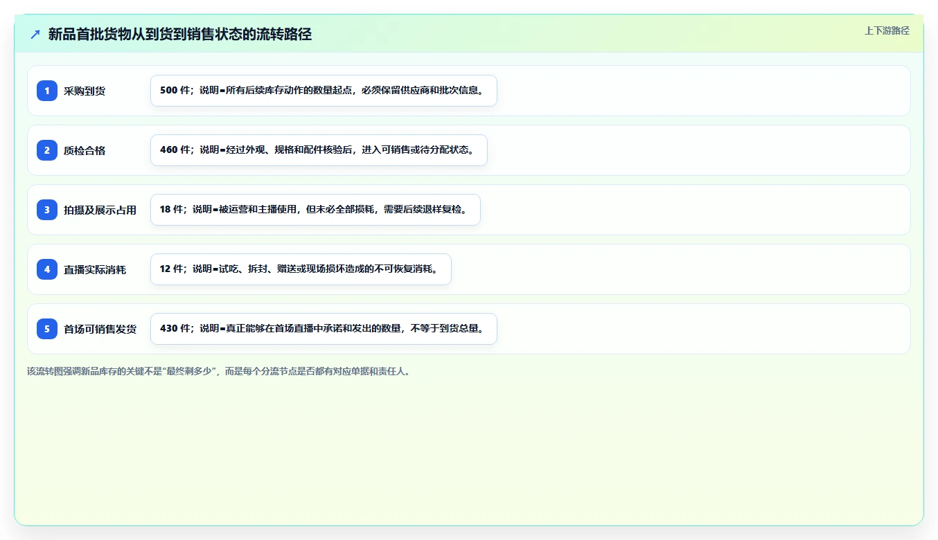Click the title 新品首批货物从到货到销售状态的流转路径
Image resolution: width=938 pixels, height=540 pixels.
click(180, 35)
